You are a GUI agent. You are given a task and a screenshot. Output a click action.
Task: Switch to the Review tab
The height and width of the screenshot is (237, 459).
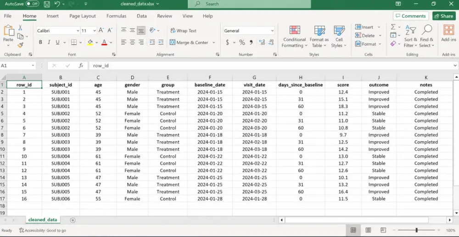click(164, 16)
